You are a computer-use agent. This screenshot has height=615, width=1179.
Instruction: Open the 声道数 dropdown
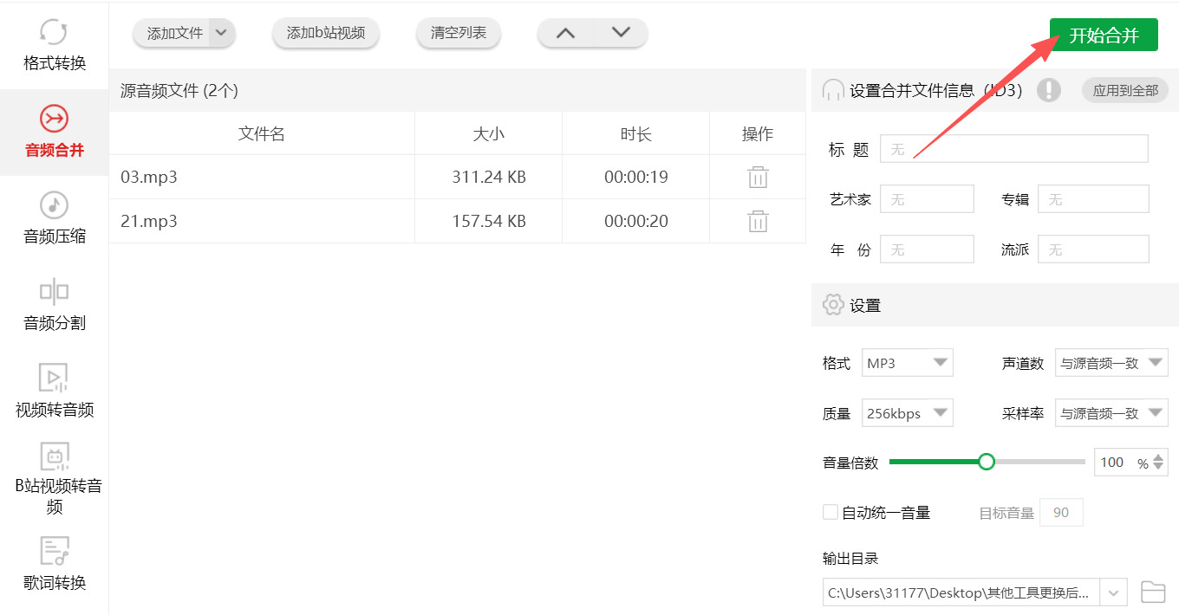[x=1111, y=363]
